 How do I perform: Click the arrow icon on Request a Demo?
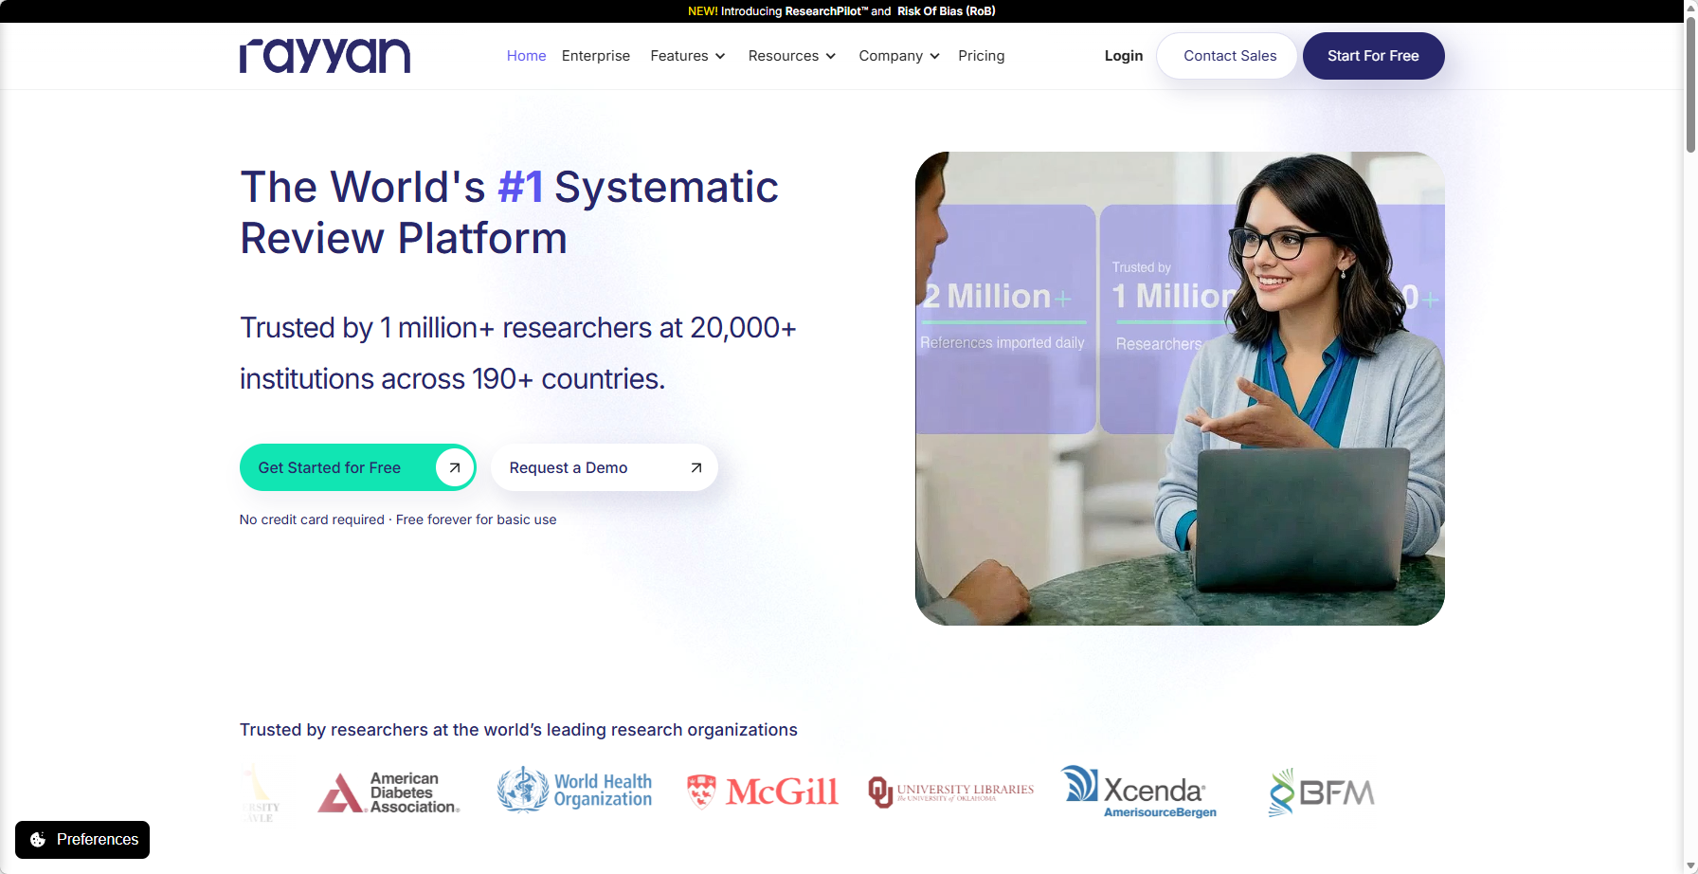696,467
